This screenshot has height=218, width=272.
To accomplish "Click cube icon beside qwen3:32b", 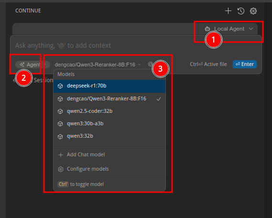I will [60, 136].
